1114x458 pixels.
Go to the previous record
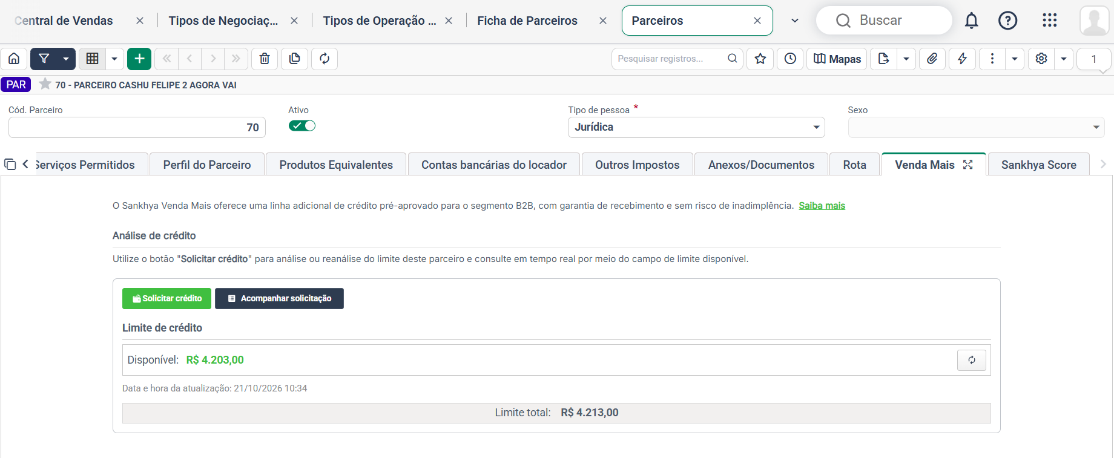190,59
